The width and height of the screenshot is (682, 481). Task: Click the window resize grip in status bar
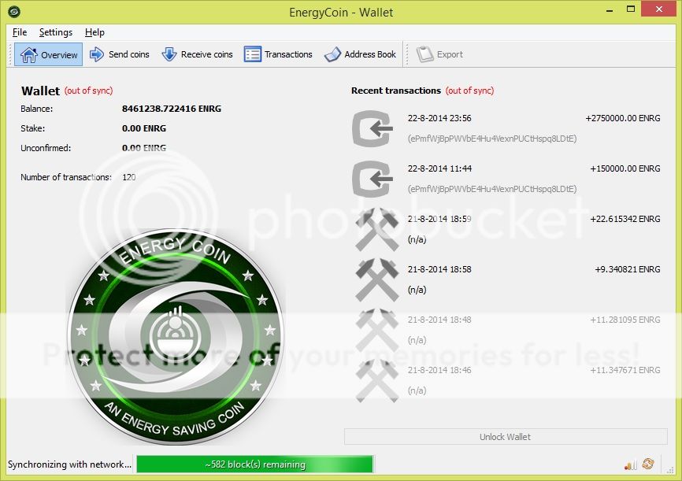click(x=670, y=469)
